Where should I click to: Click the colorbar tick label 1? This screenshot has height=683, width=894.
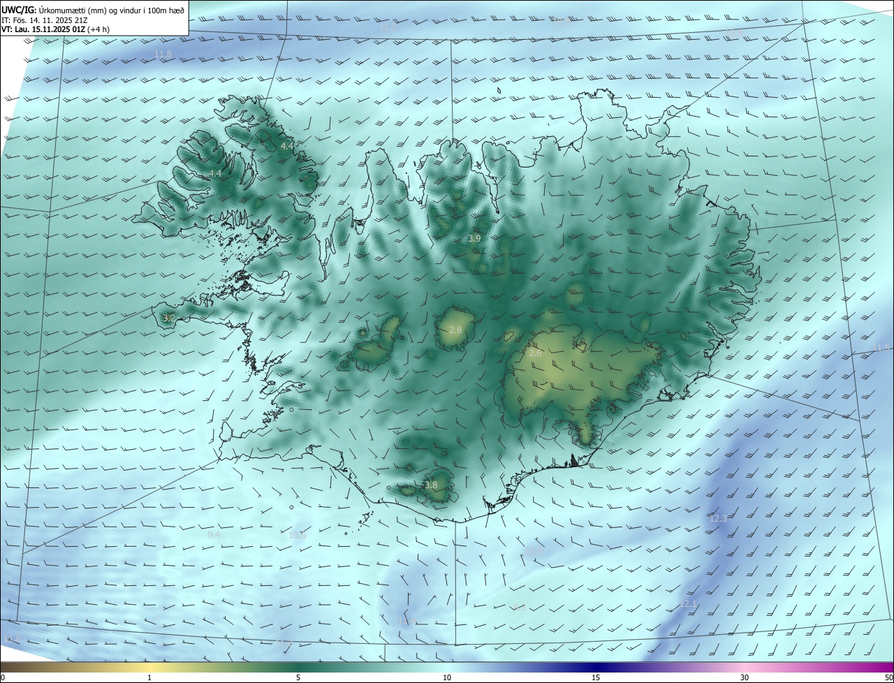[x=149, y=678]
